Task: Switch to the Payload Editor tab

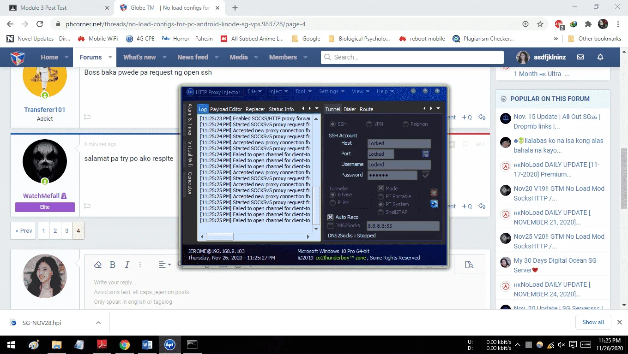Action: tap(226, 109)
